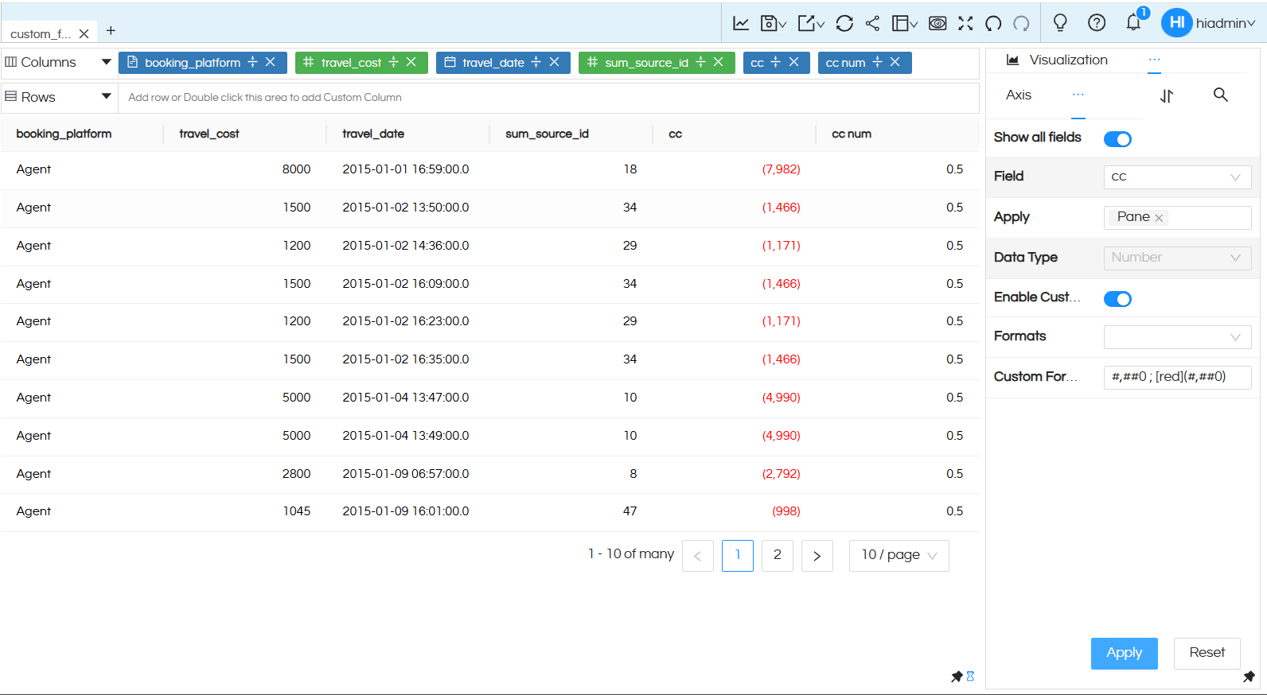The height and width of the screenshot is (695, 1267).
Task: Open the Field dropdown showing cc
Action: click(x=1177, y=177)
